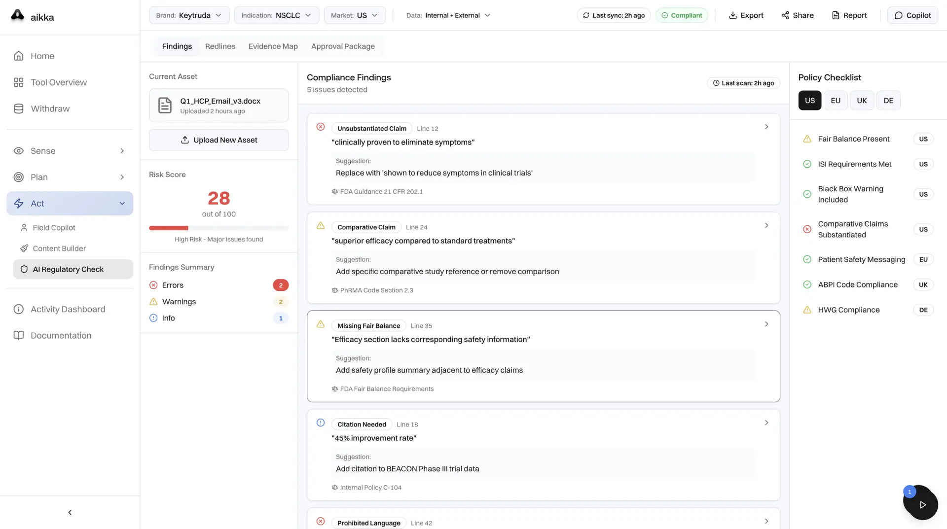This screenshot has width=947, height=529.
Task: Switch to the Redlines tab
Action: [x=220, y=46]
